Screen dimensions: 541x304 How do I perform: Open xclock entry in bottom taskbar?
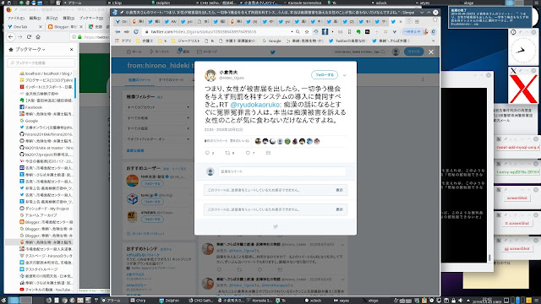313,301
